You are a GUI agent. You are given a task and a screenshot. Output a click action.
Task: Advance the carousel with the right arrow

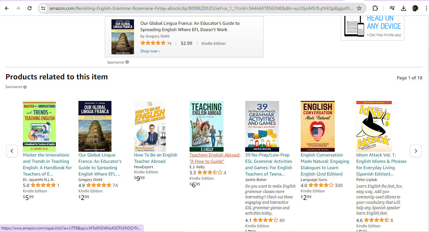click(416, 151)
